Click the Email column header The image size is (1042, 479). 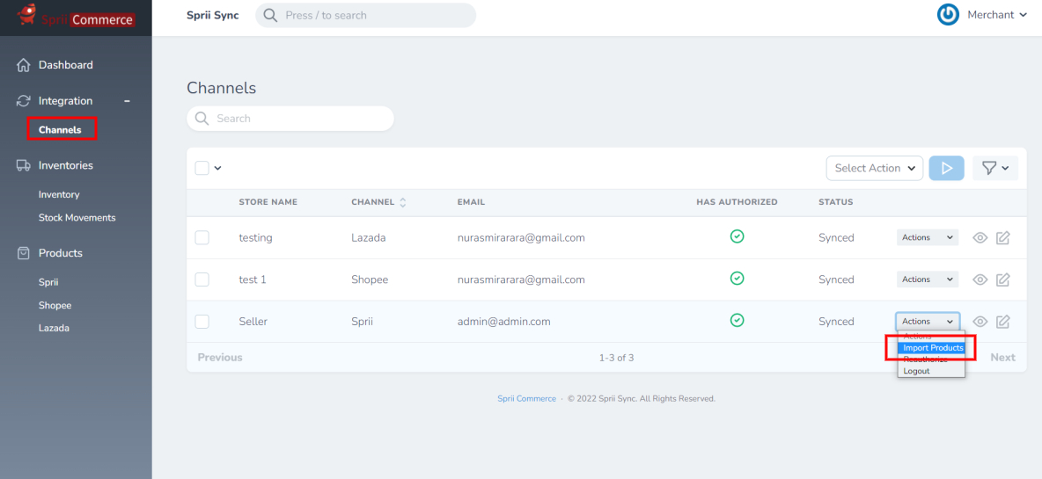tap(471, 201)
